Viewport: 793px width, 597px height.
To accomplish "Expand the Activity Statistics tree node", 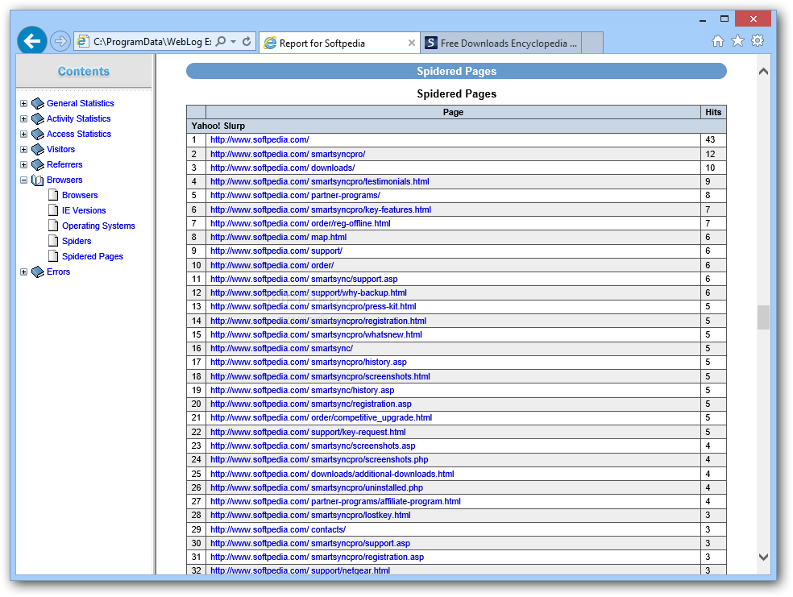I will coord(23,118).
